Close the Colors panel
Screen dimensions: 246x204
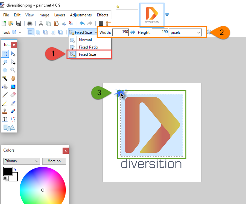(x=66, y=151)
